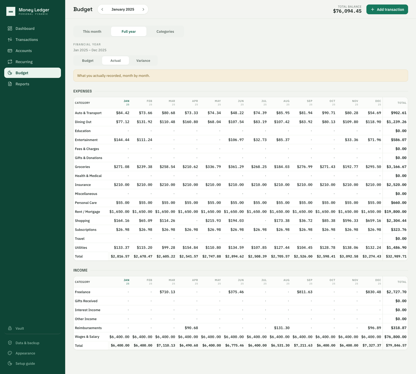Go to Reports

click(x=32, y=84)
